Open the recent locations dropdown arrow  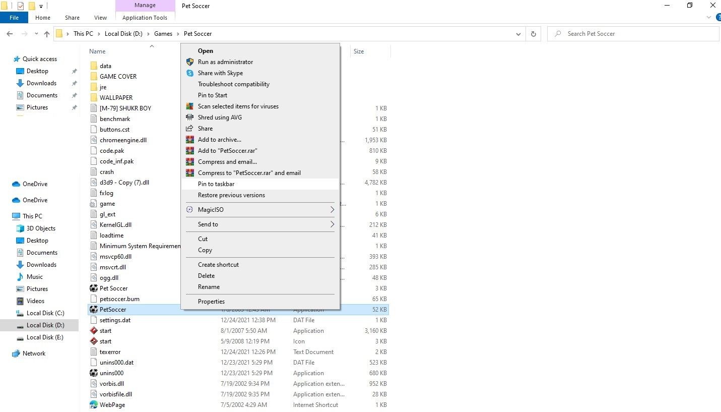point(36,34)
